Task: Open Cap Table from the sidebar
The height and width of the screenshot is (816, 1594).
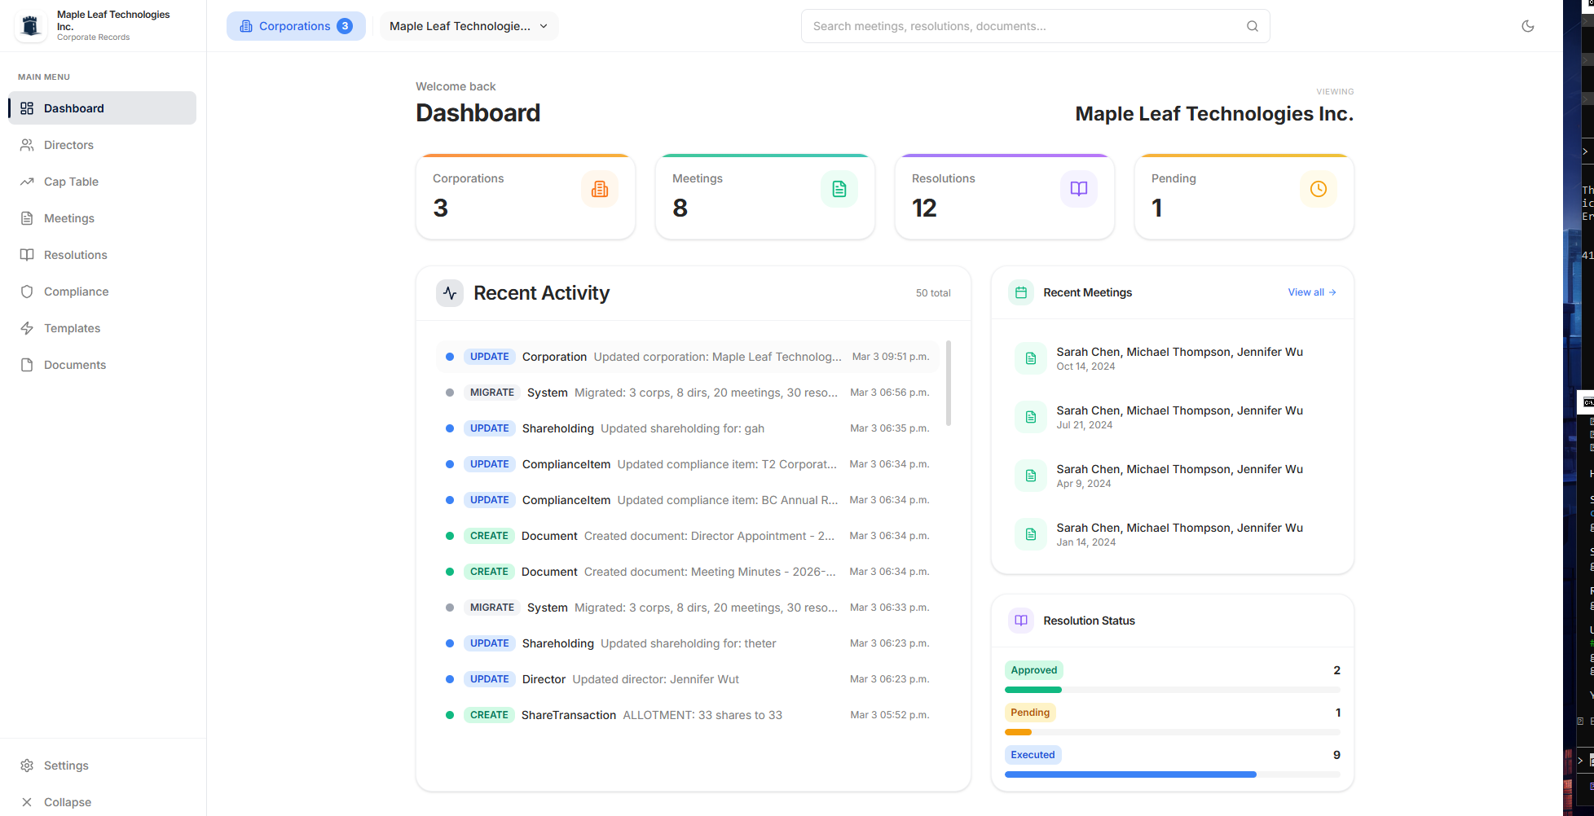Action: click(x=103, y=182)
